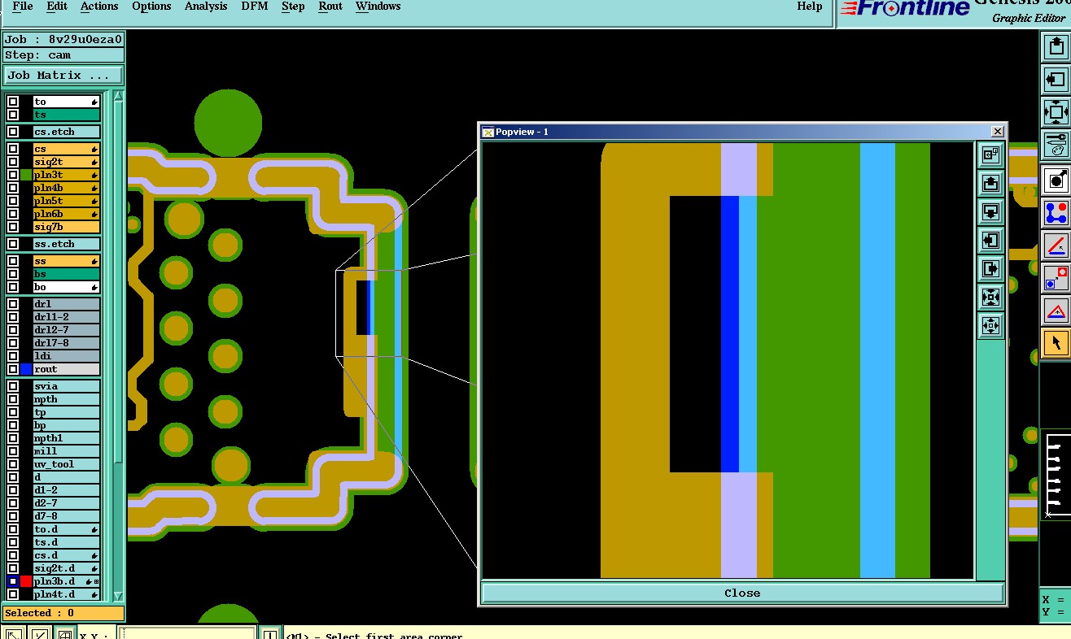Select the red triangle tool icon

click(1056, 311)
